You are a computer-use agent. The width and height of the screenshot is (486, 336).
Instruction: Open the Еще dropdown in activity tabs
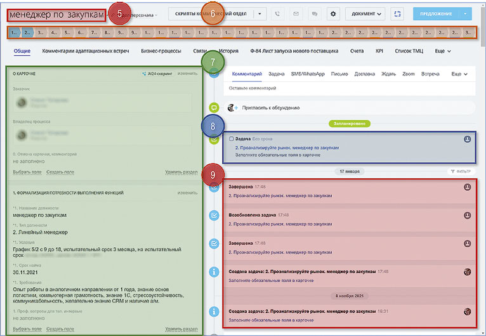[459, 74]
